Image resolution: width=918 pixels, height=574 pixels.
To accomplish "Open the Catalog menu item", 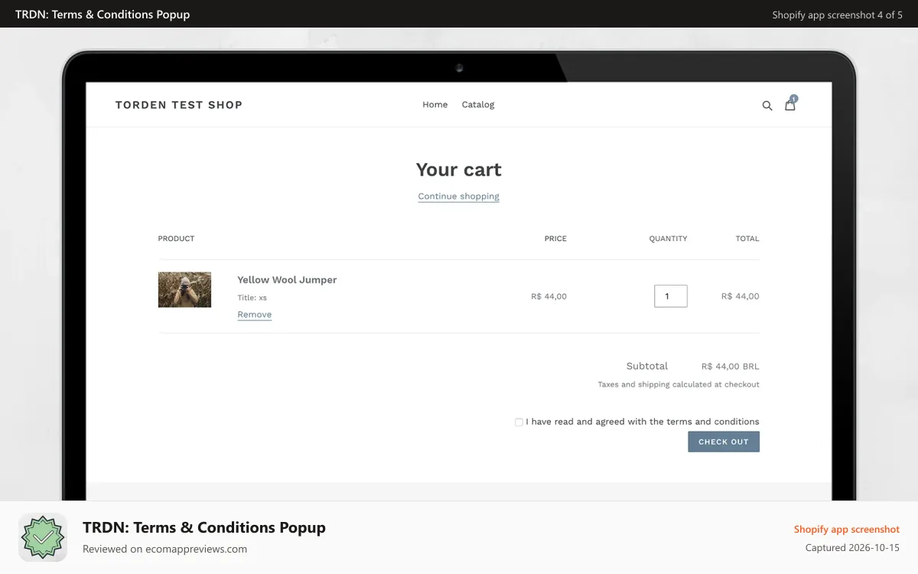I will [478, 105].
